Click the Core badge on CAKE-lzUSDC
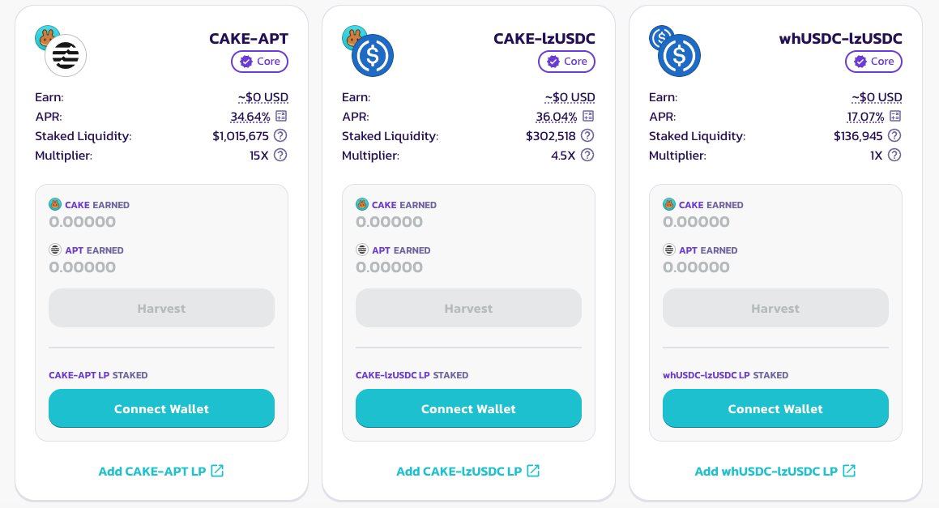Viewport: 939px width, 508px height. [x=566, y=62]
